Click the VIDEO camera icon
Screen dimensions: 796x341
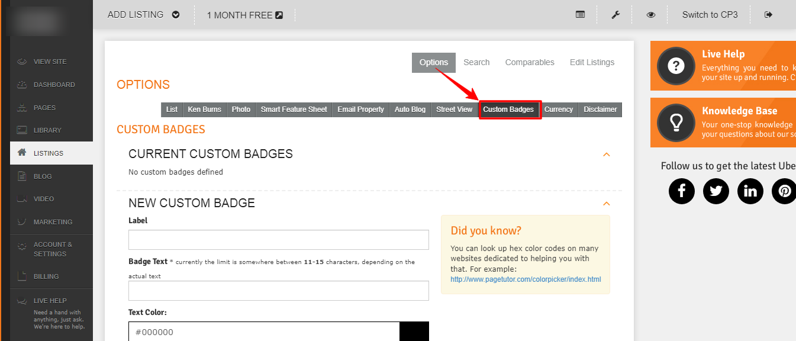(22, 199)
